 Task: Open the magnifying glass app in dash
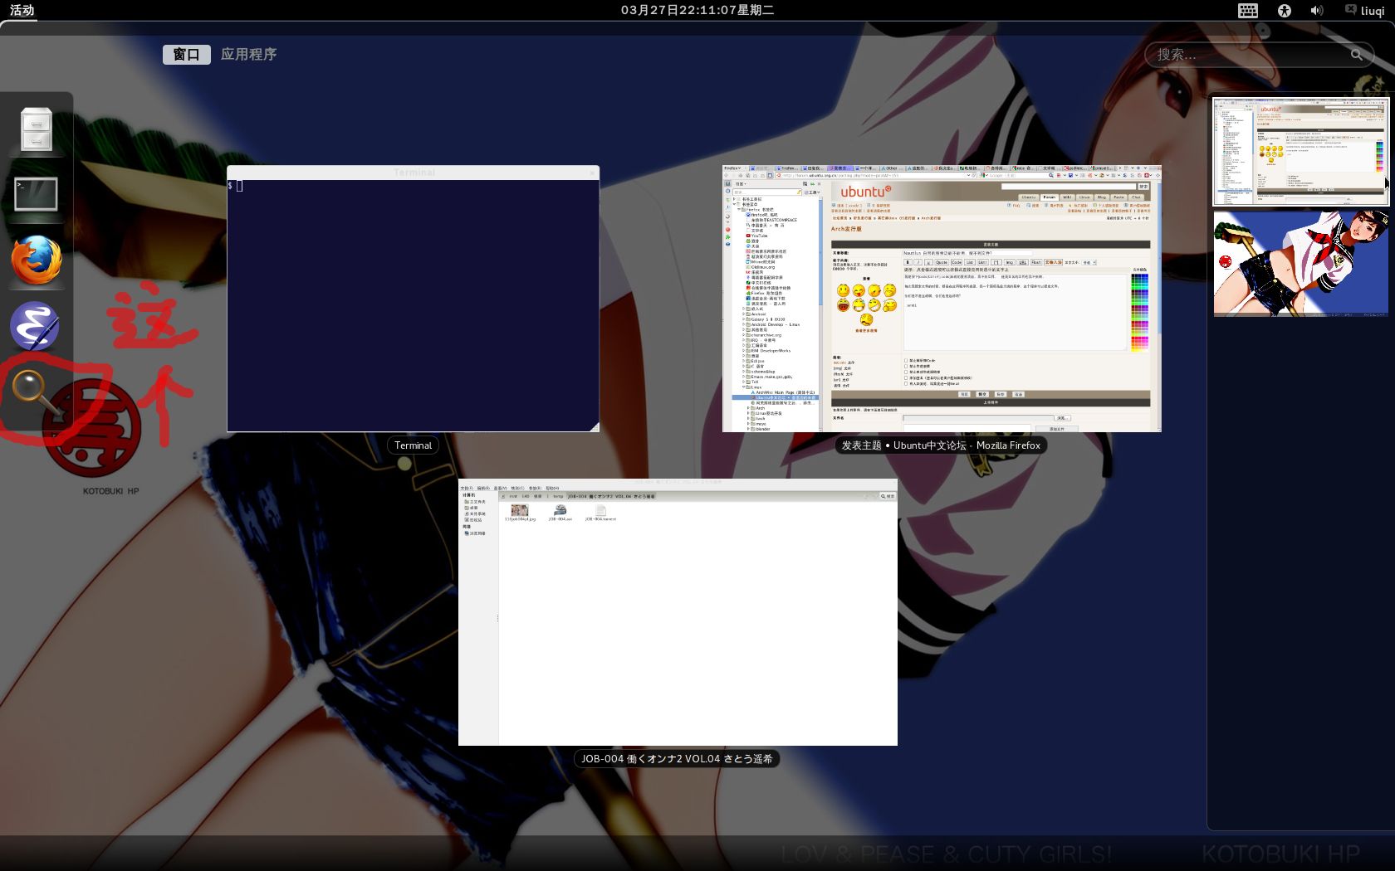pos(35,392)
